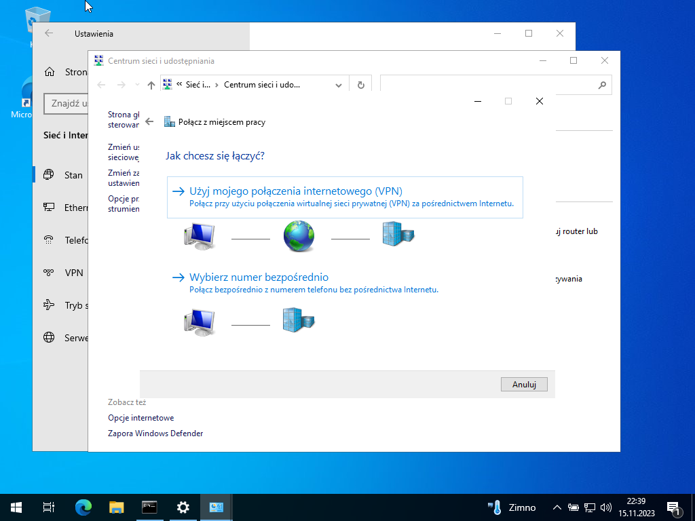Image resolution: width=695 pixels, height=521 pixels.
Task: Click the disabled forward arrow in the Network Center
Action: (121, 85)
